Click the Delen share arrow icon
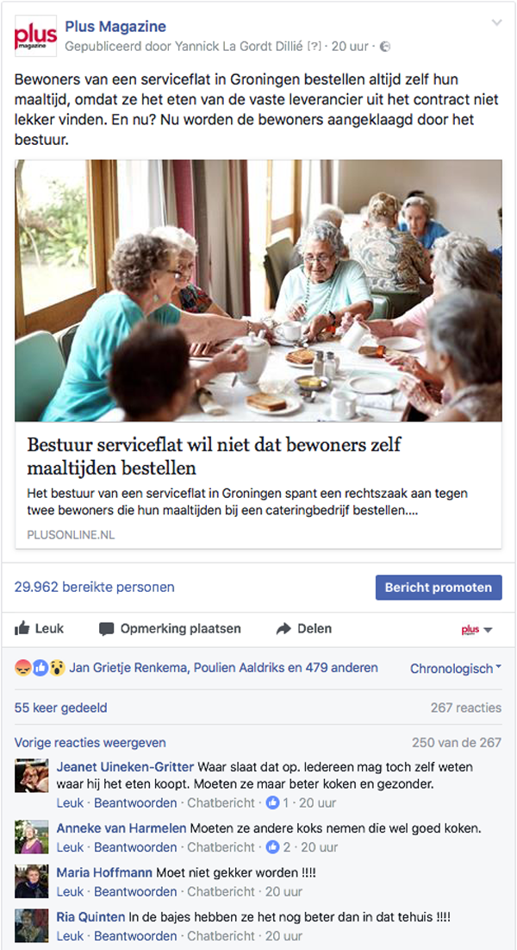 tap(284, 629)
